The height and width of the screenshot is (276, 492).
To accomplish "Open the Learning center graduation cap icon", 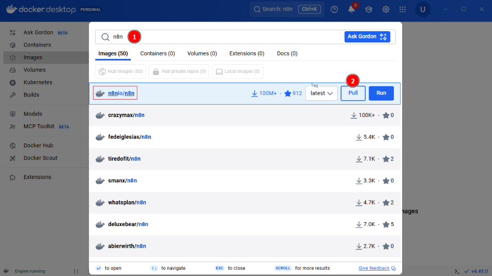I will point(369,10).
